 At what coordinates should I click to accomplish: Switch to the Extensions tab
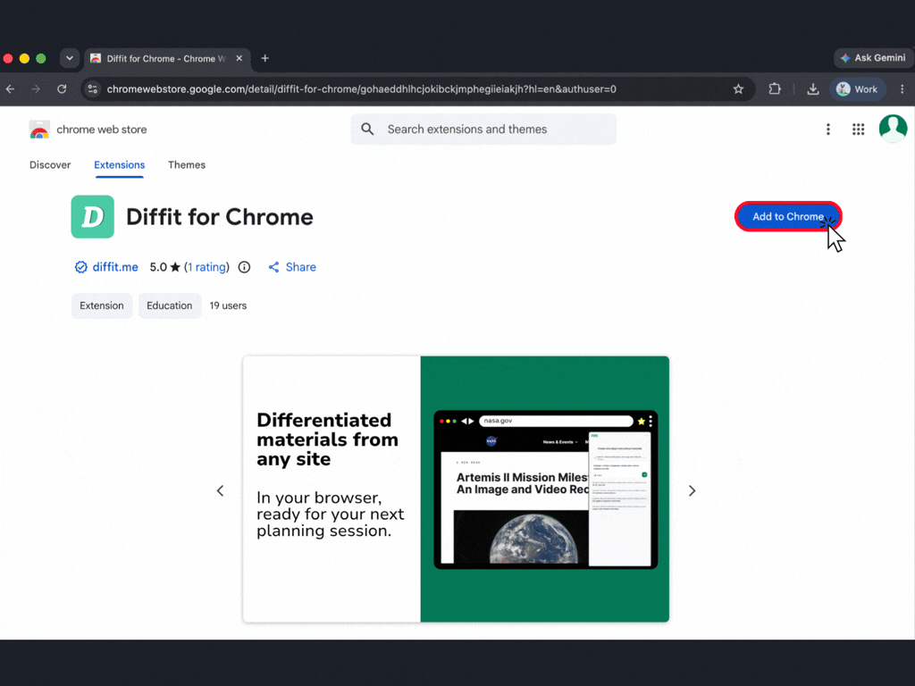pos(119,165)
